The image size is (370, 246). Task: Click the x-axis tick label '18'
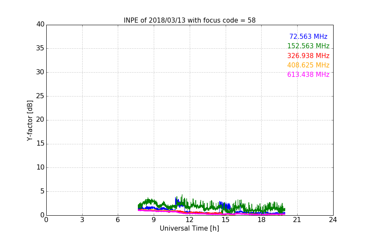261,220
